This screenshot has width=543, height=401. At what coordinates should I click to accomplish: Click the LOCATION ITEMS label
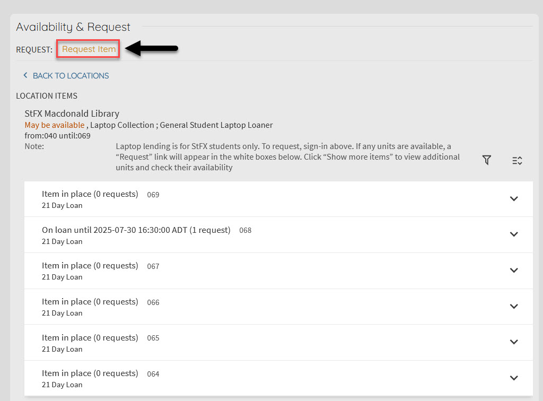(47, 96)
